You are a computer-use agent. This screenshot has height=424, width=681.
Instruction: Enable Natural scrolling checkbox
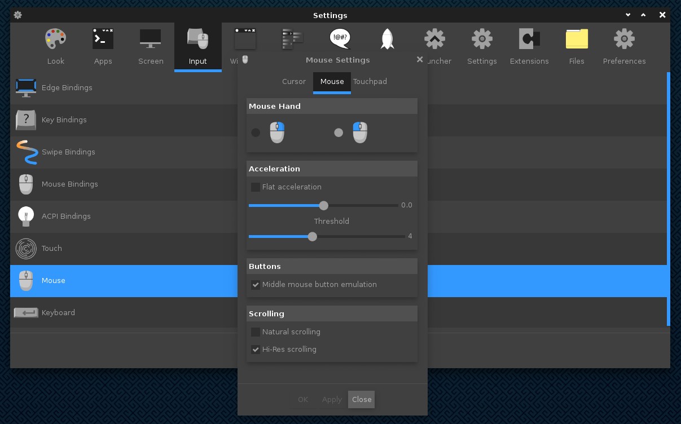[x=256, y=332]
